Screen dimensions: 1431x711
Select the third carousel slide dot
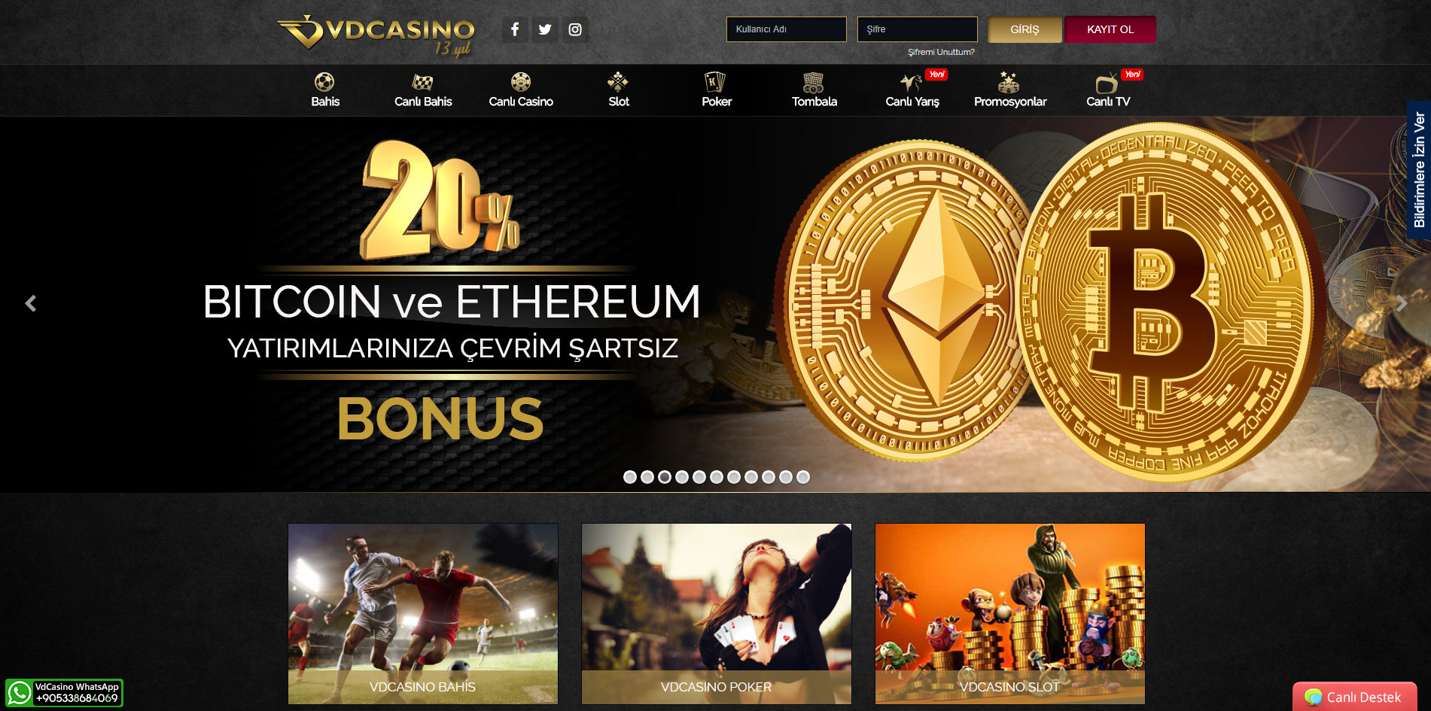pos(665,477)
